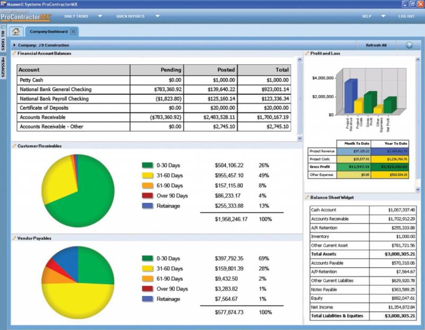Select the "Petty Cash" row label
The height and width of the screenshot is (330, 425).
click(31, 80)
